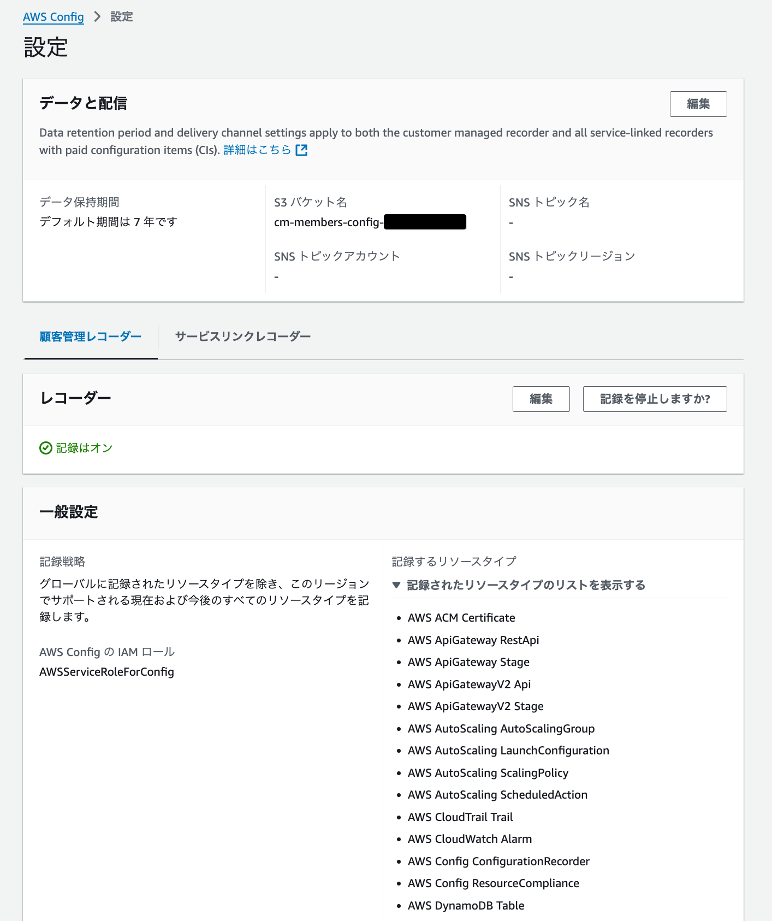
Task: Click the 記録戦略 label
Action: click(x=62, y=562)
